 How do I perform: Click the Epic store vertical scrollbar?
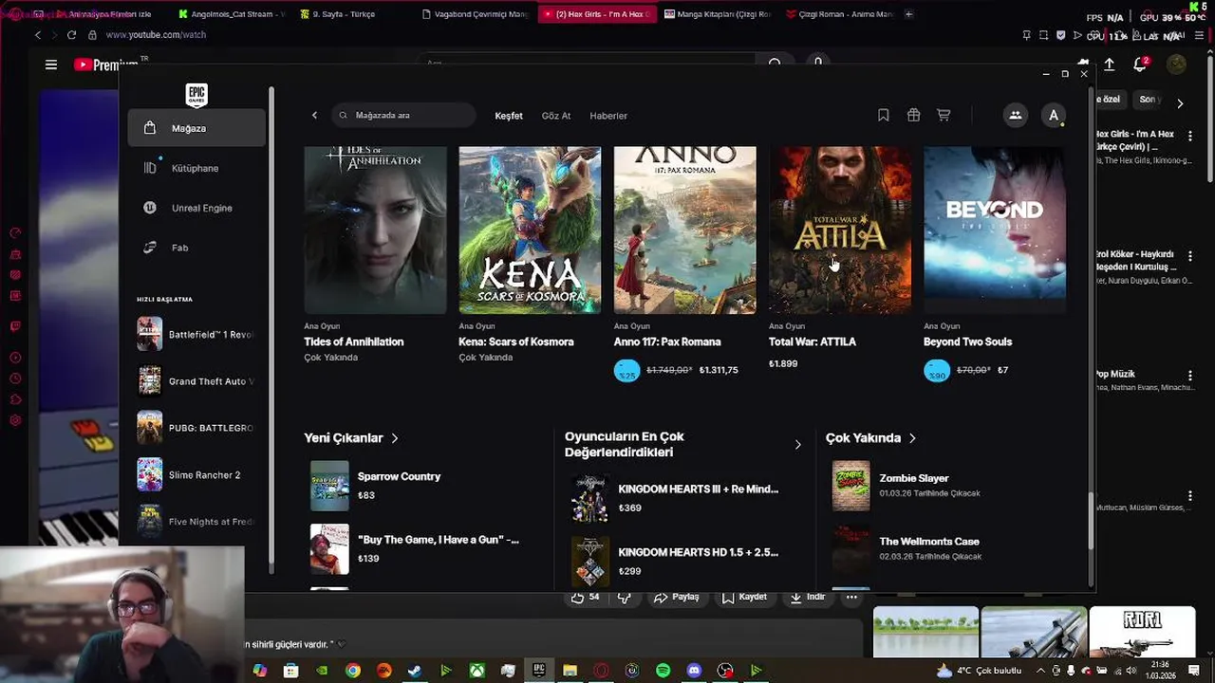(x=1091, y=520)
